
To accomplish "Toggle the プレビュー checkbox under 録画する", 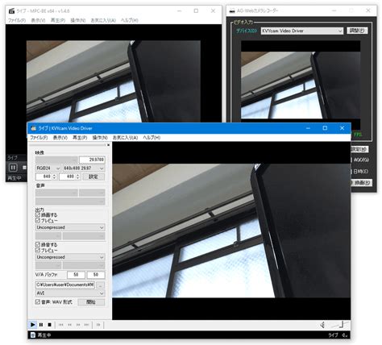I will (38, 220).
